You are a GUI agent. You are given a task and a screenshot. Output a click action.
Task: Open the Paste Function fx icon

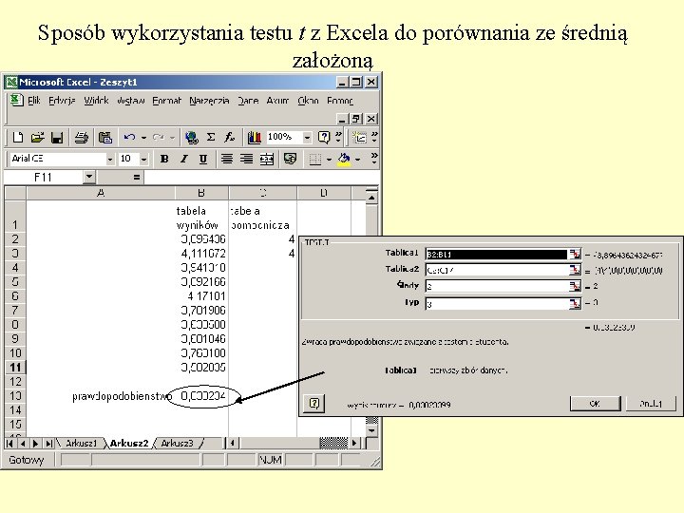230,138
